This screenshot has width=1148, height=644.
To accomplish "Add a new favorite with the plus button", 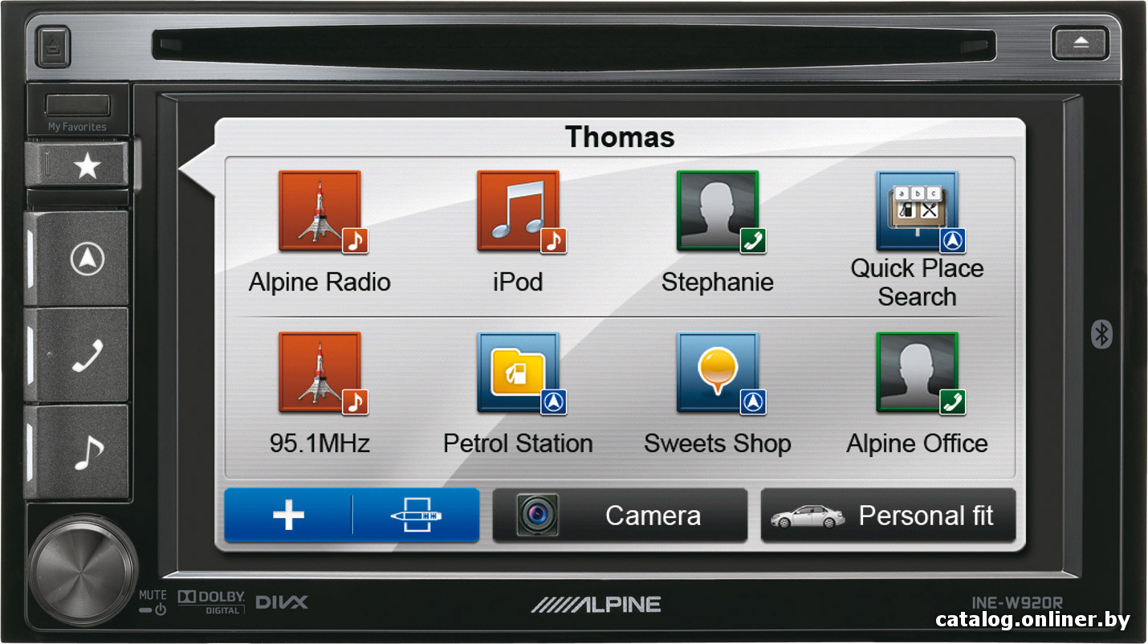I will click(288, 516).
